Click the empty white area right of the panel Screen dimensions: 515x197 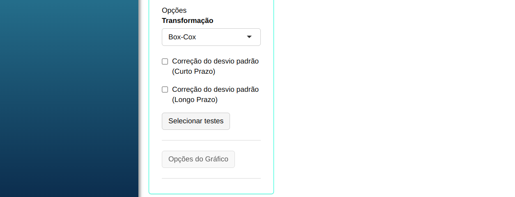pyautogui.click(x=390, y=98)
